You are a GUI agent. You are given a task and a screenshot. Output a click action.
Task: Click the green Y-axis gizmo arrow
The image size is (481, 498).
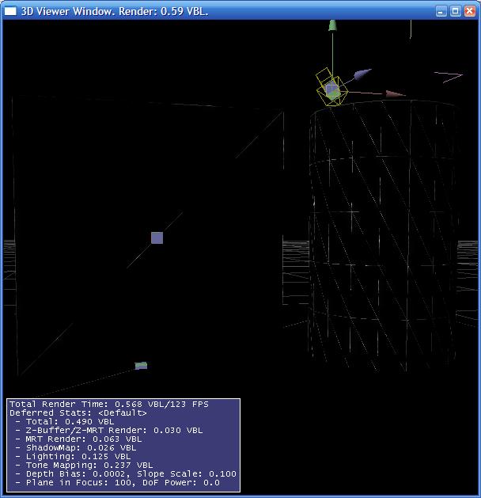click(x=332, y=25)
